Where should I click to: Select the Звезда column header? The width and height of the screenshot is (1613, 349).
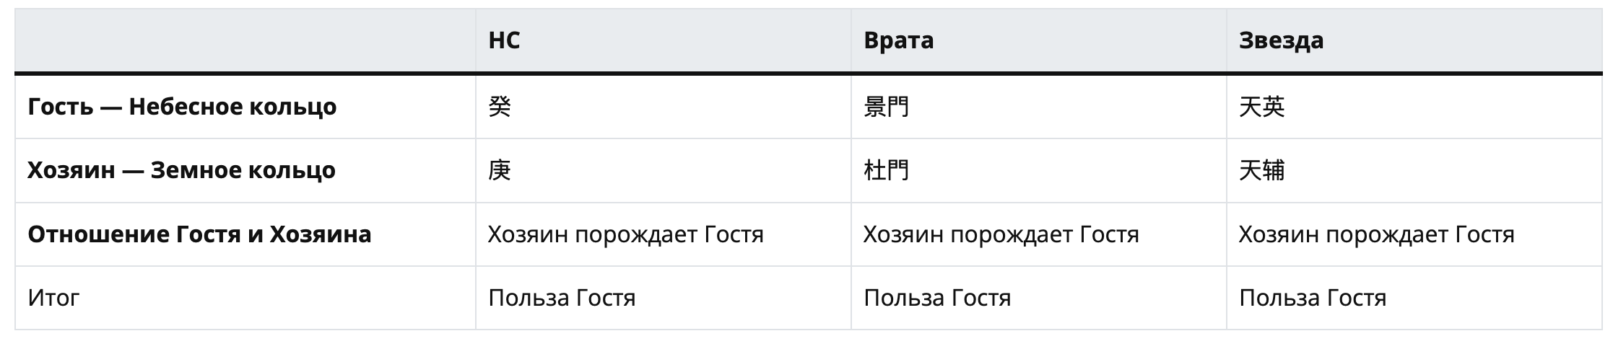pyautogui.click(x=1282, y=40)
